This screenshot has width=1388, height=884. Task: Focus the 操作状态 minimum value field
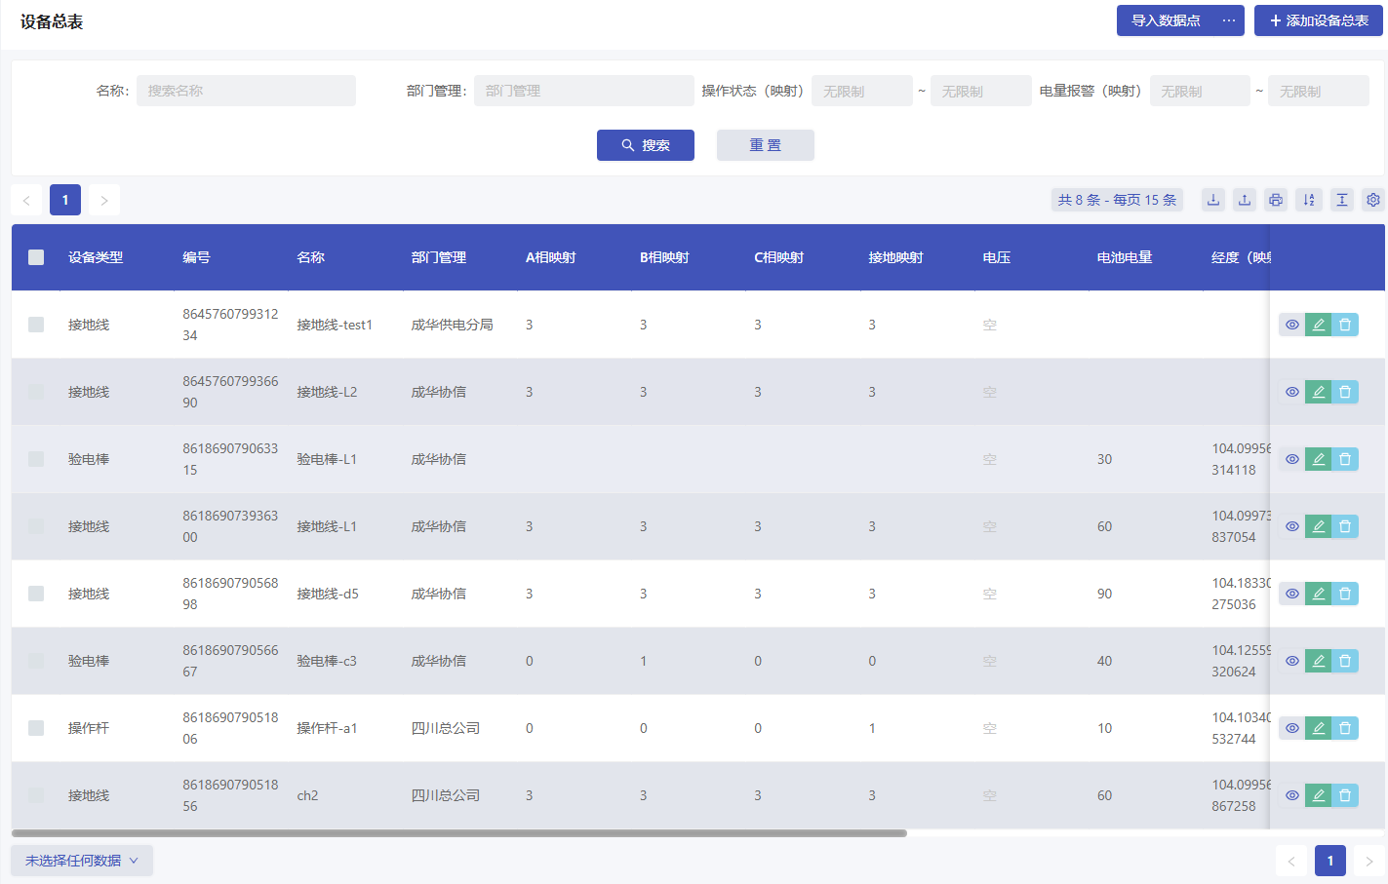point(862,91)
